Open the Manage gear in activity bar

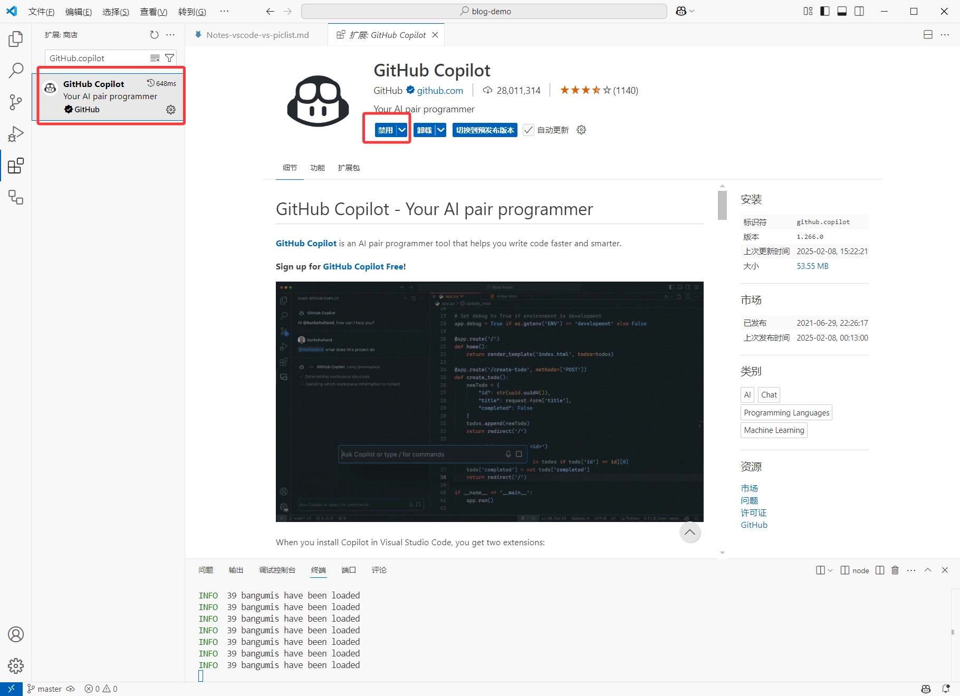click(x=16, y=666)
